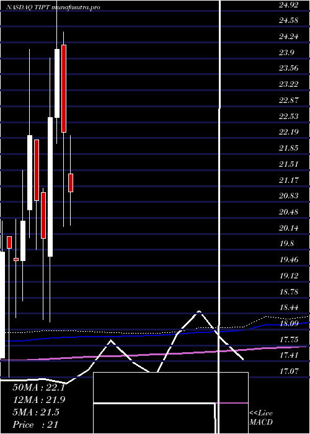Click the Price : 21 readout
Screen dimensions: 310x434
[35, 424]
